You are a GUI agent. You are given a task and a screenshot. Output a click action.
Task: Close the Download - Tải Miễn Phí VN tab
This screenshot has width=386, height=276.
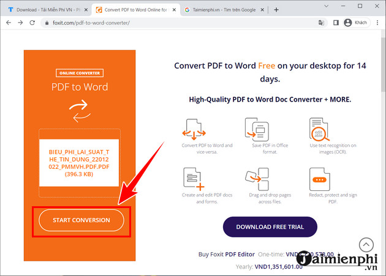(86, 10)
